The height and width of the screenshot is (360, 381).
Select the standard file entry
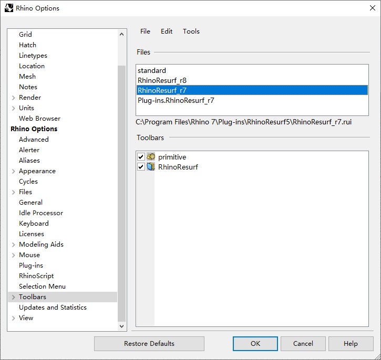coord(252,71)
